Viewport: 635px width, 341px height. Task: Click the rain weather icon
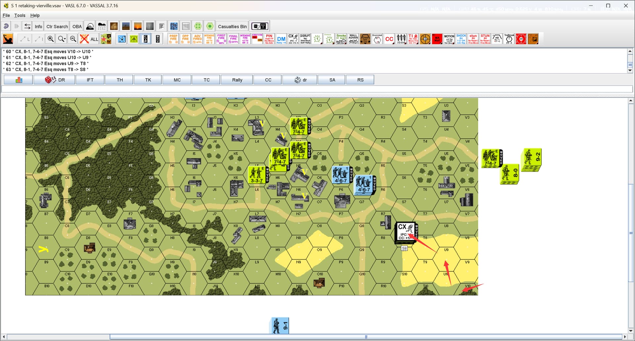(102, 26)
